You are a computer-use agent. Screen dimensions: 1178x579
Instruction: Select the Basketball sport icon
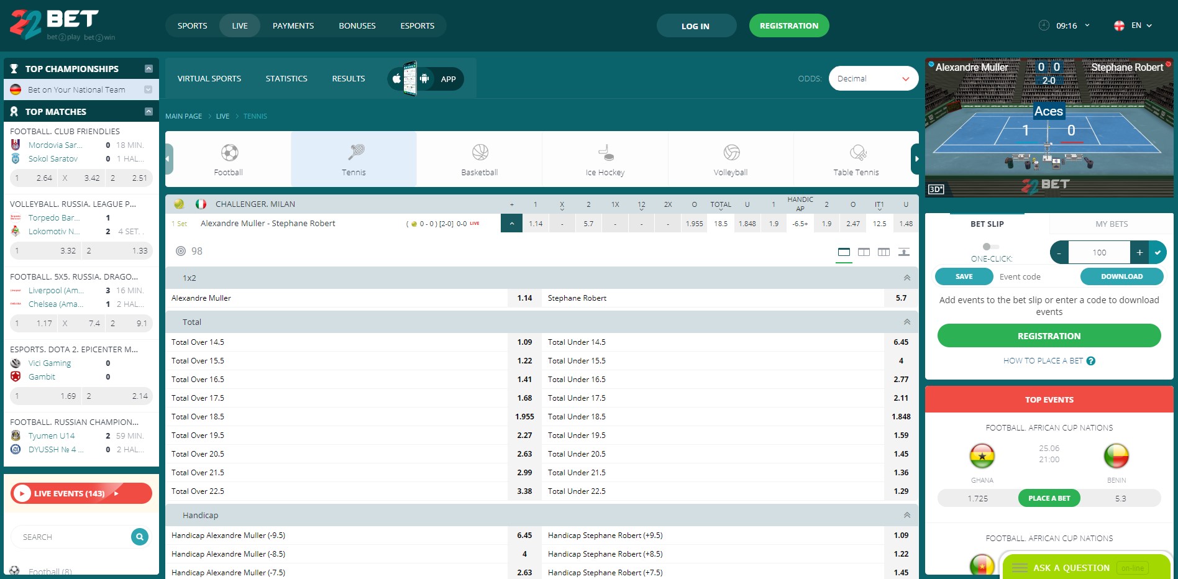pyautogui.click(x=480, y=152)
